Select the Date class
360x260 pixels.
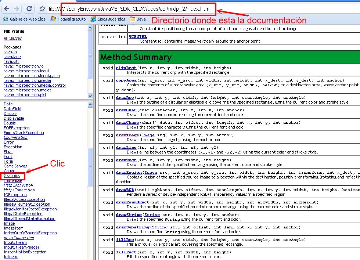coord(8,104)
